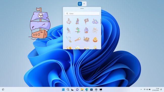Click the sticker picker scrollbar
Viewport: 164px width, 92px height.
100,21
